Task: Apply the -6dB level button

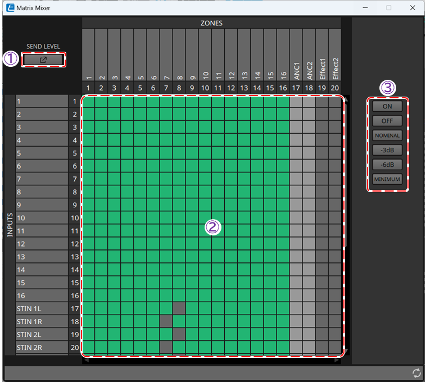Action: 387,165
